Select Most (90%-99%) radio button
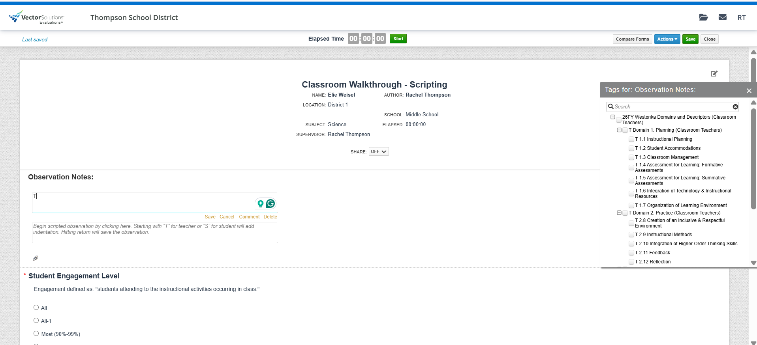The width and height of the screenshot is (757, 345). (x=36, y=334)
